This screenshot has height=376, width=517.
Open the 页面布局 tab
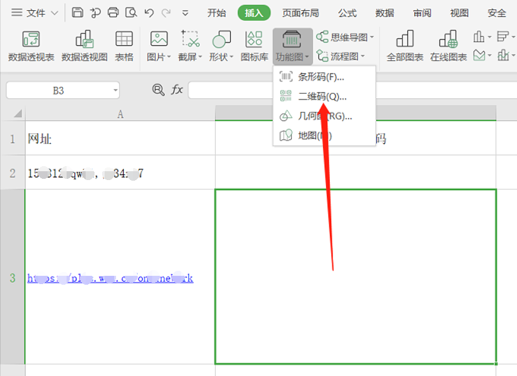[301, 13]
